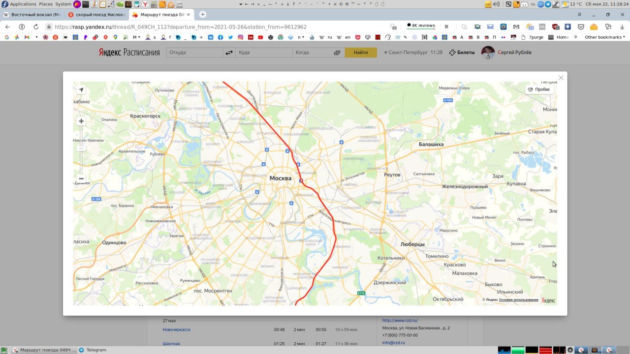Image resolution: width=630 pixels, height=354 pixels.
Task: Open the Gmail extension icon in the toolbar
Action: click(x=516, y=27)
